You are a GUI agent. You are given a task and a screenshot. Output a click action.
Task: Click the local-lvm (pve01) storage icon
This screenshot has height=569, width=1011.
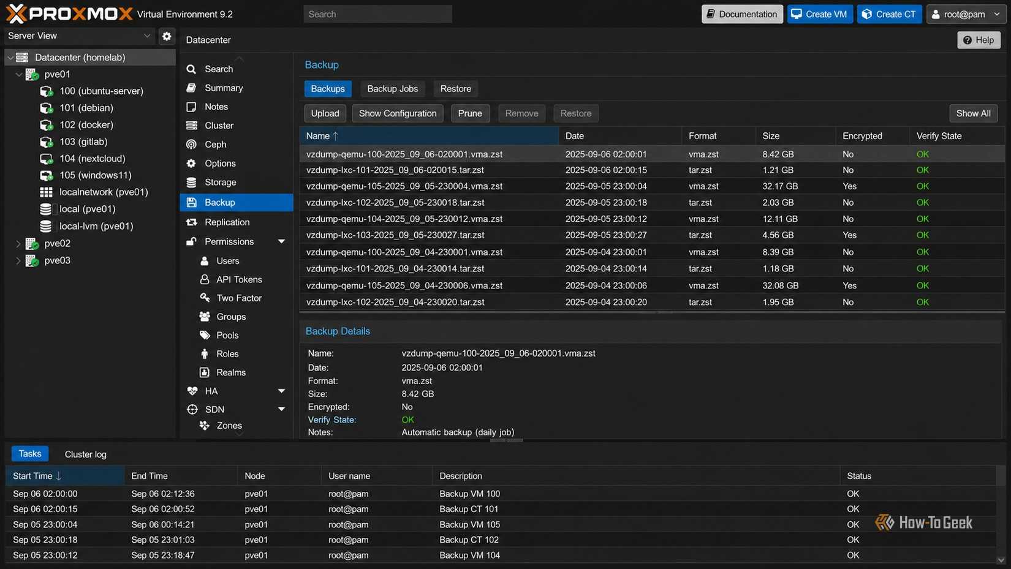coord(46,226)
